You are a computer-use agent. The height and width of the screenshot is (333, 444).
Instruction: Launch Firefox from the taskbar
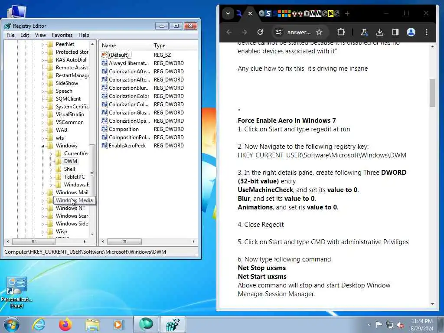65,324
